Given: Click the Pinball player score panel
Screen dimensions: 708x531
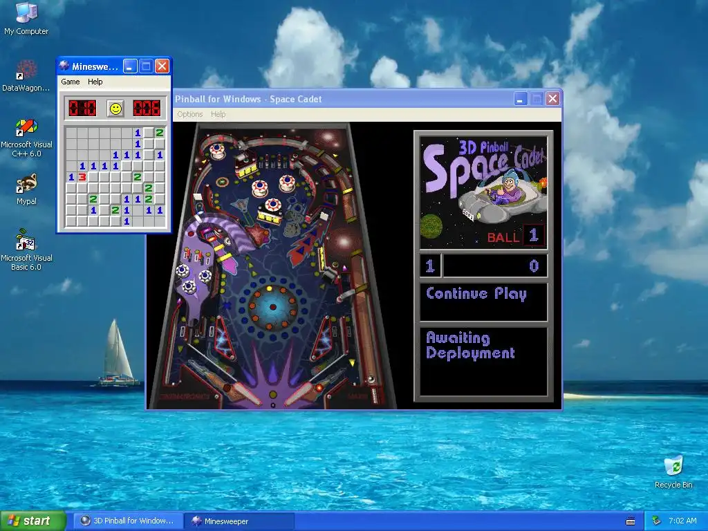Looking at the screenshot, I should coord(483,265).
